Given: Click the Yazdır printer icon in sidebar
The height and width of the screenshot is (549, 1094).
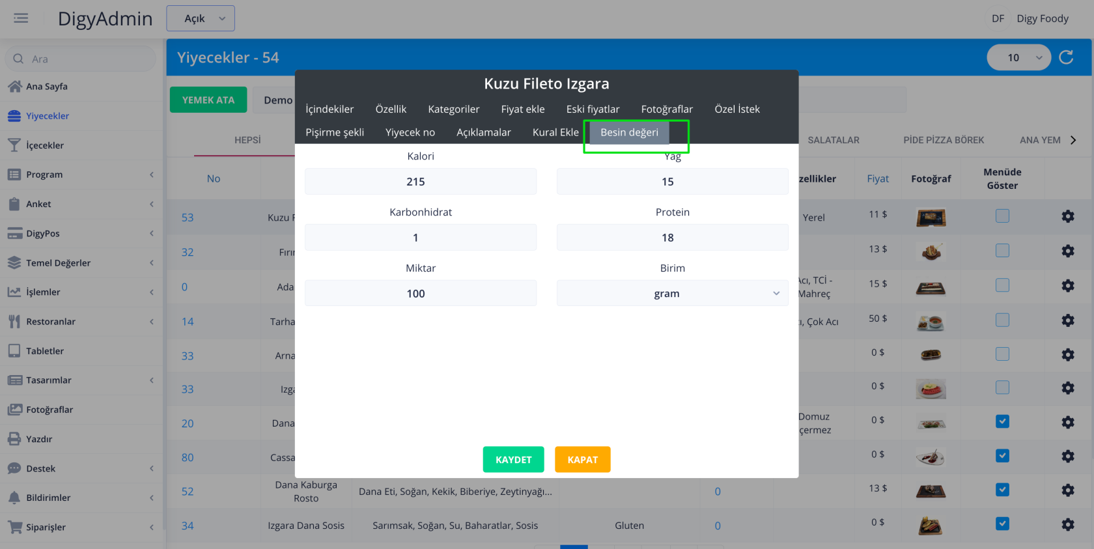Looking at the screenshot, I should (14, 439).
